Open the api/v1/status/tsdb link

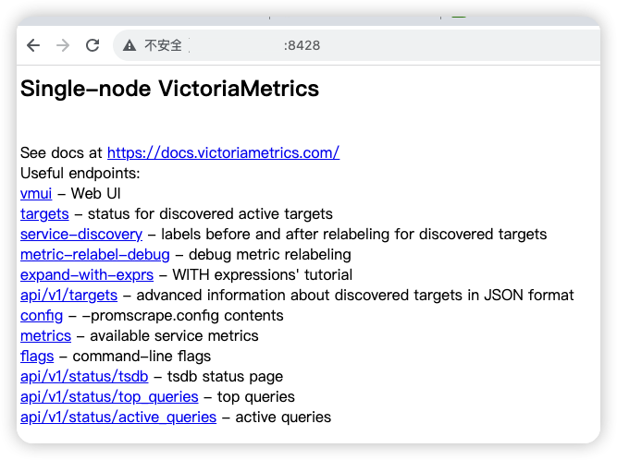pos(84,377)
